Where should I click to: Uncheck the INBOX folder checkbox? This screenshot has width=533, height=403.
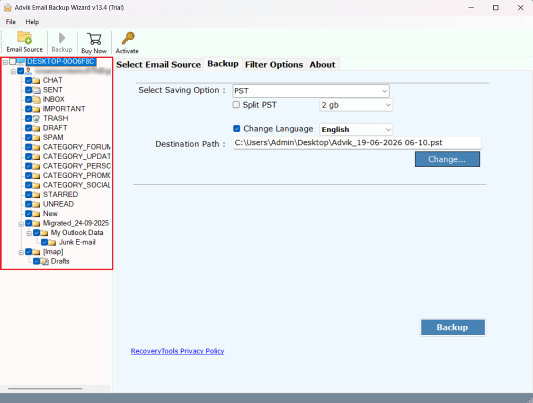[29, 99]
